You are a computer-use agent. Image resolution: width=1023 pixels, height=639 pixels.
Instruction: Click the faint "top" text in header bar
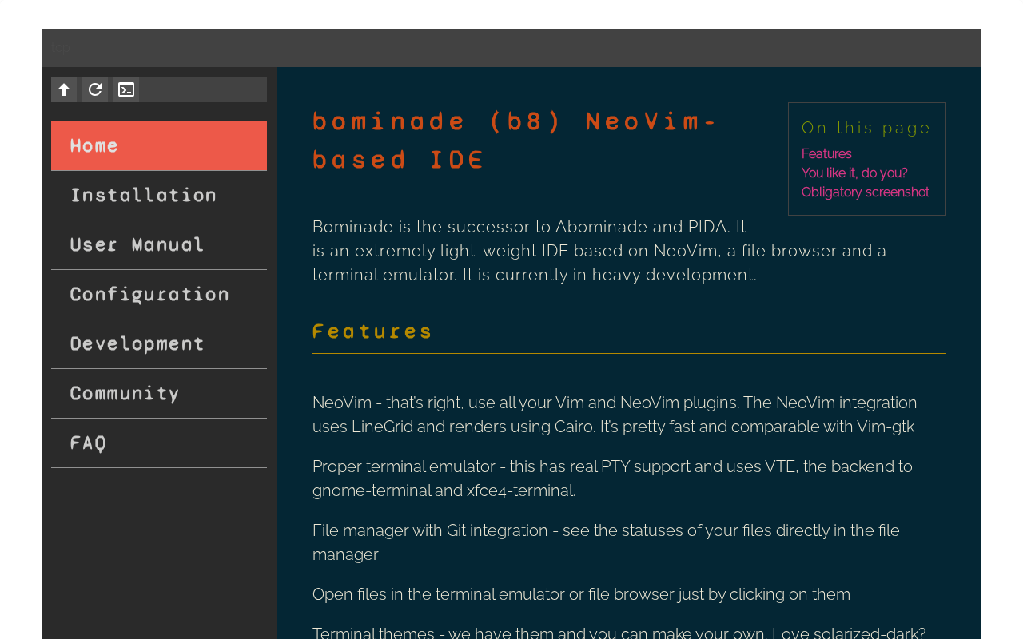coord(61,49)
